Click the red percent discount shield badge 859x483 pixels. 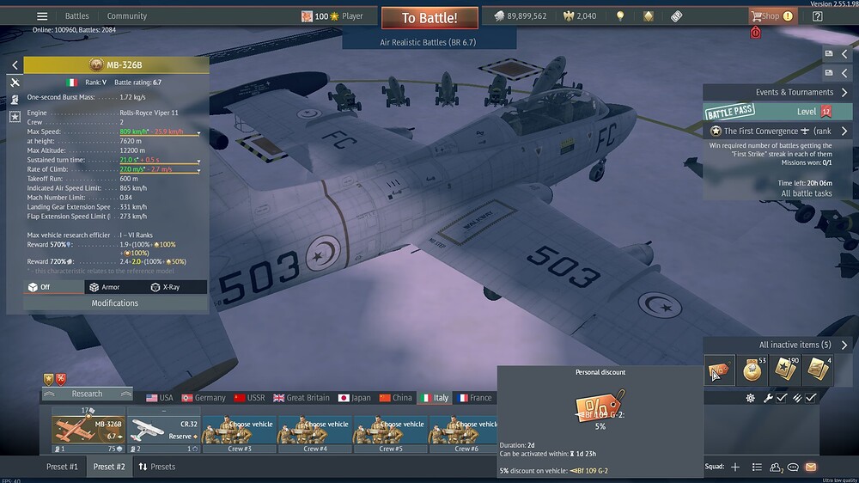pyautogui.click(x=61, y=379)
